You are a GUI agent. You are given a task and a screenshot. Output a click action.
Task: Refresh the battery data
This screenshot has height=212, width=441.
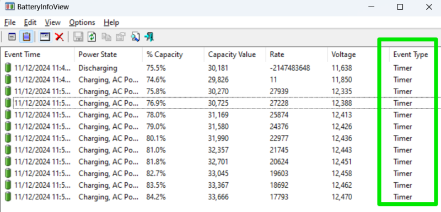pos(92,37)
